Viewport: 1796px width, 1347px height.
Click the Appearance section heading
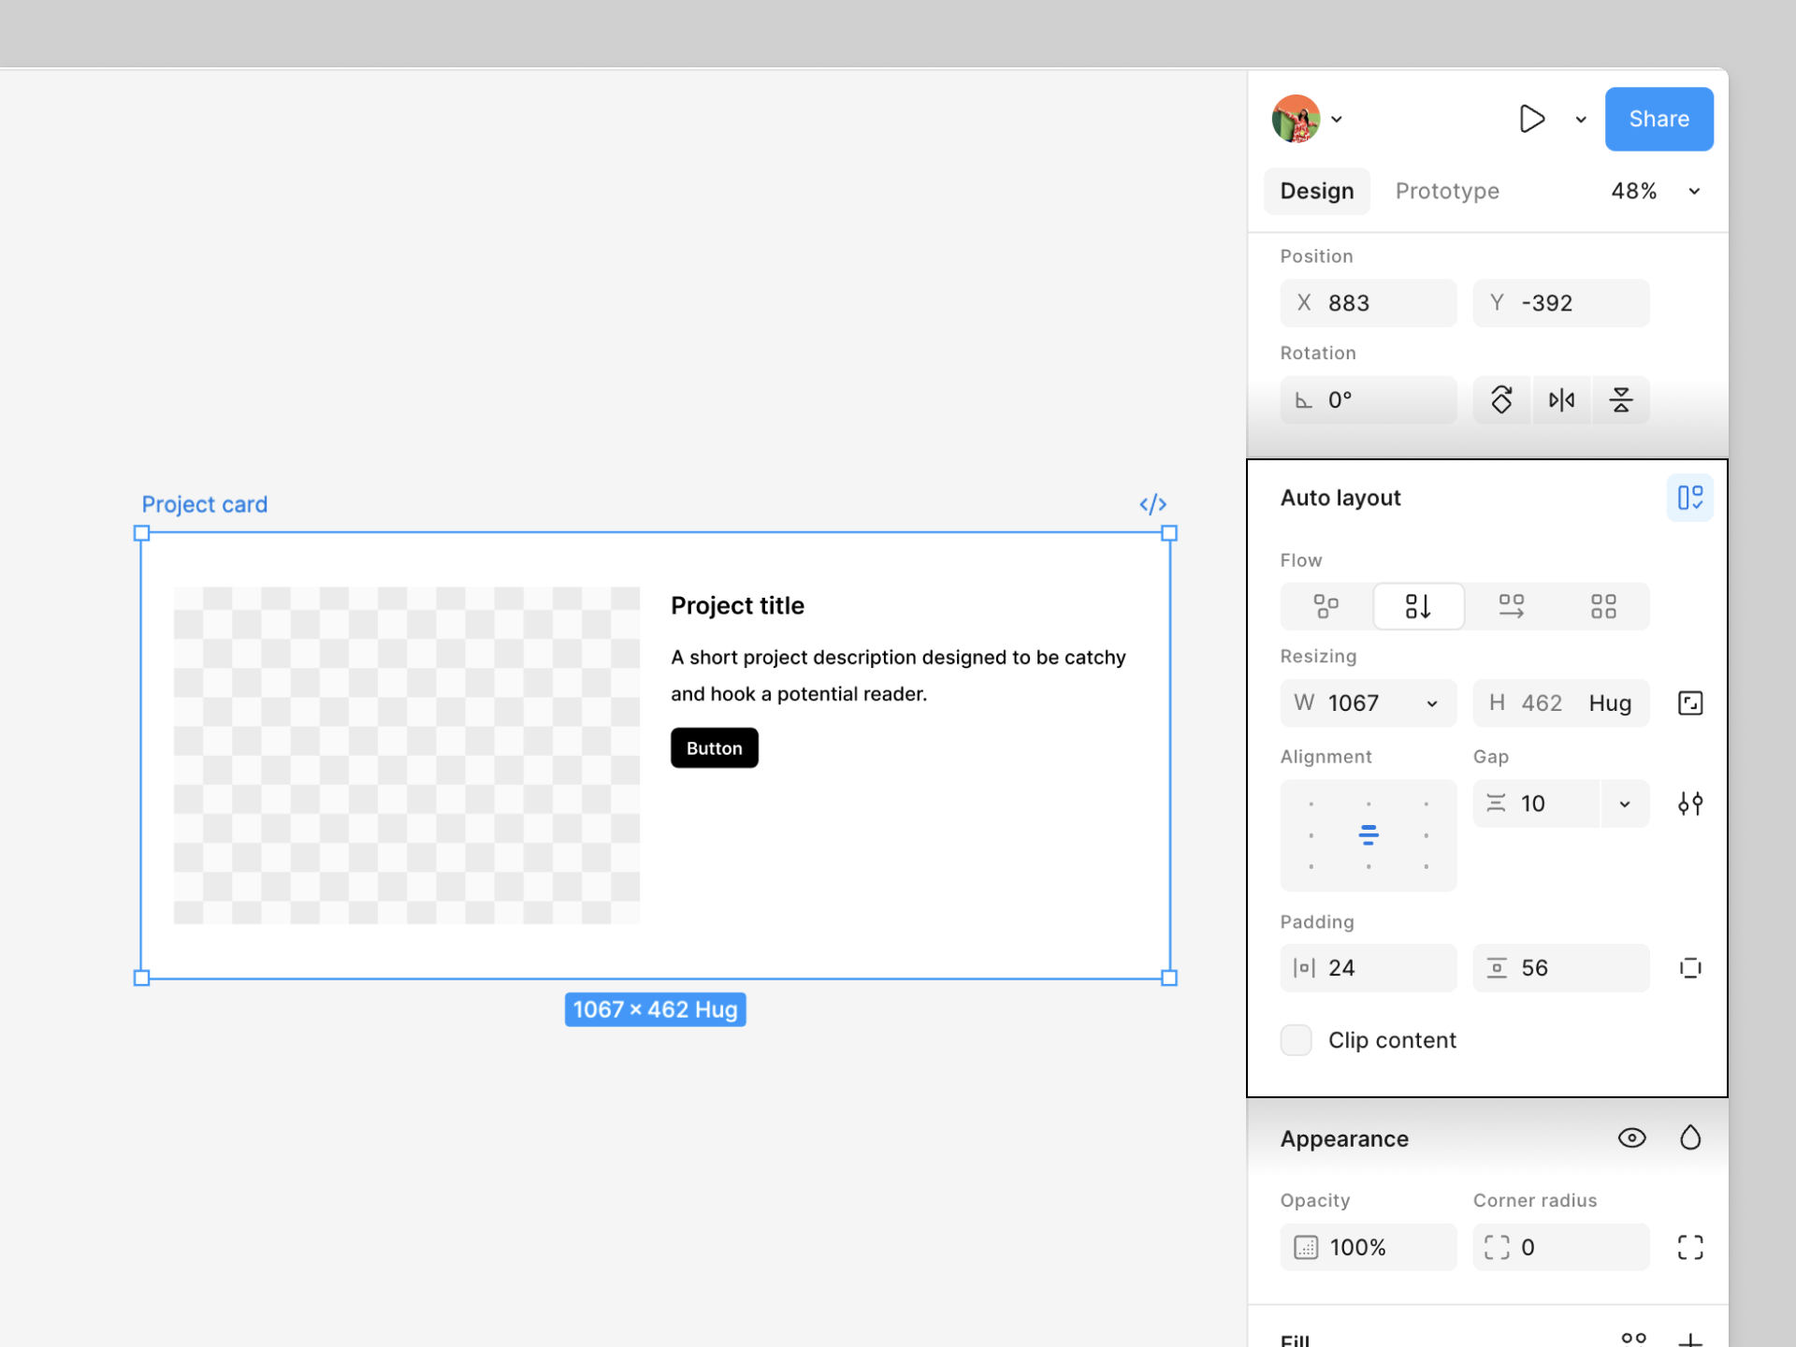(x=1344, y=1138)
